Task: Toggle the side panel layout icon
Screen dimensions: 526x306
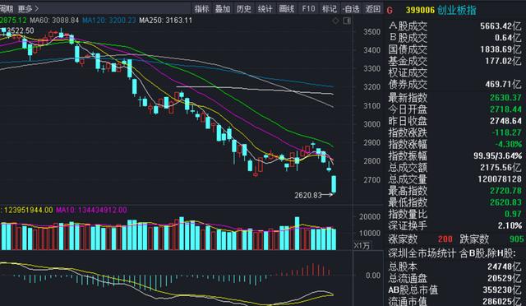Action: [x=347, y=21]
